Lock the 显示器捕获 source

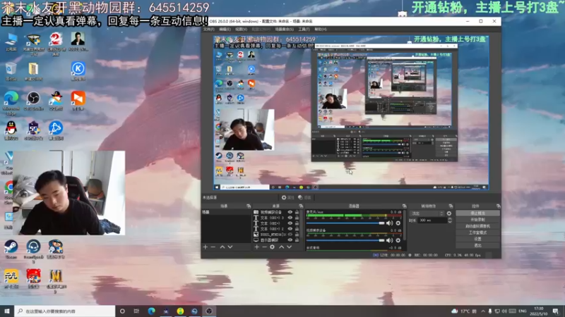tap(297, 240)
